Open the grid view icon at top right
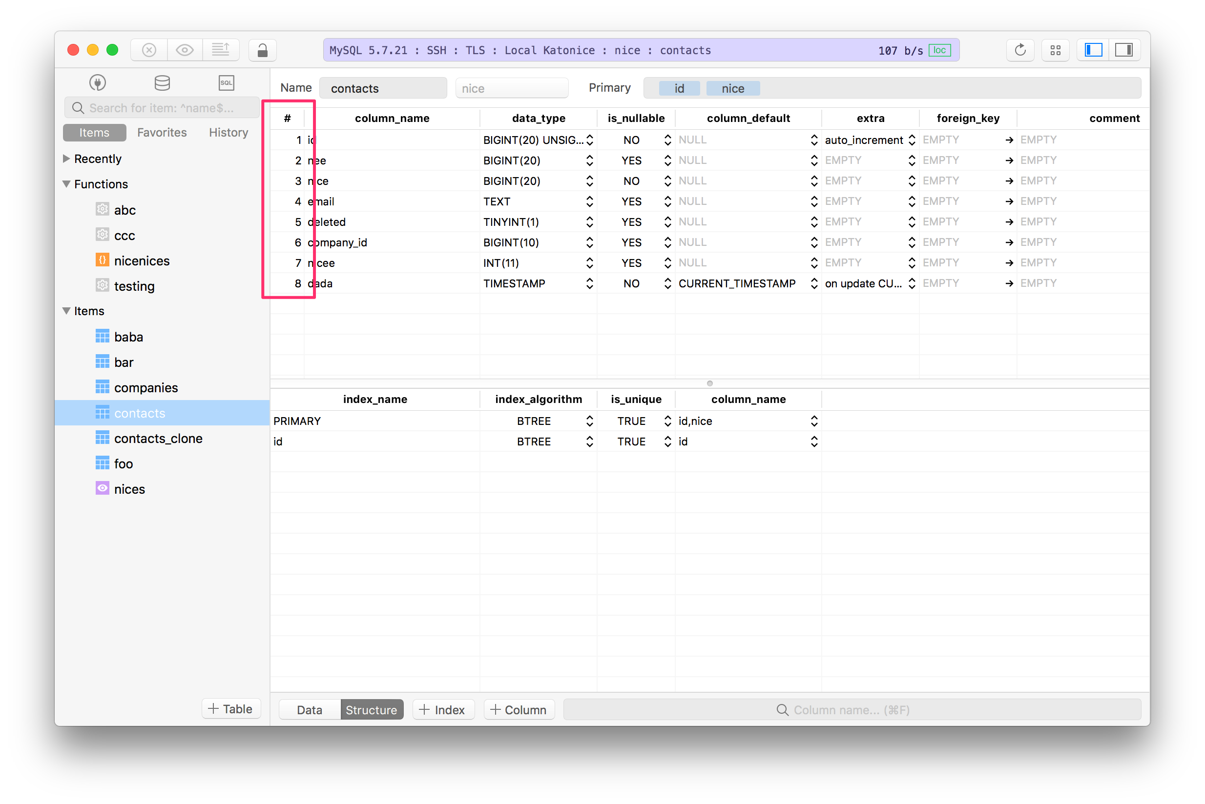Image resolution: width=1205 pixels, height=804 pixels. 1055,50
